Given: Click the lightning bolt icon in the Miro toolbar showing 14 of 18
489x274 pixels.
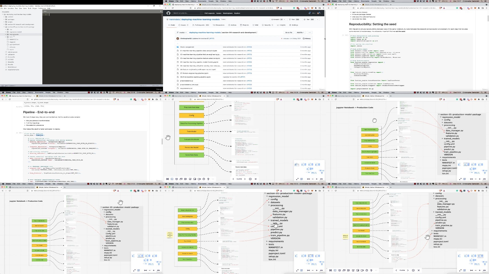Looking at the screenshot, I should 208,179.
